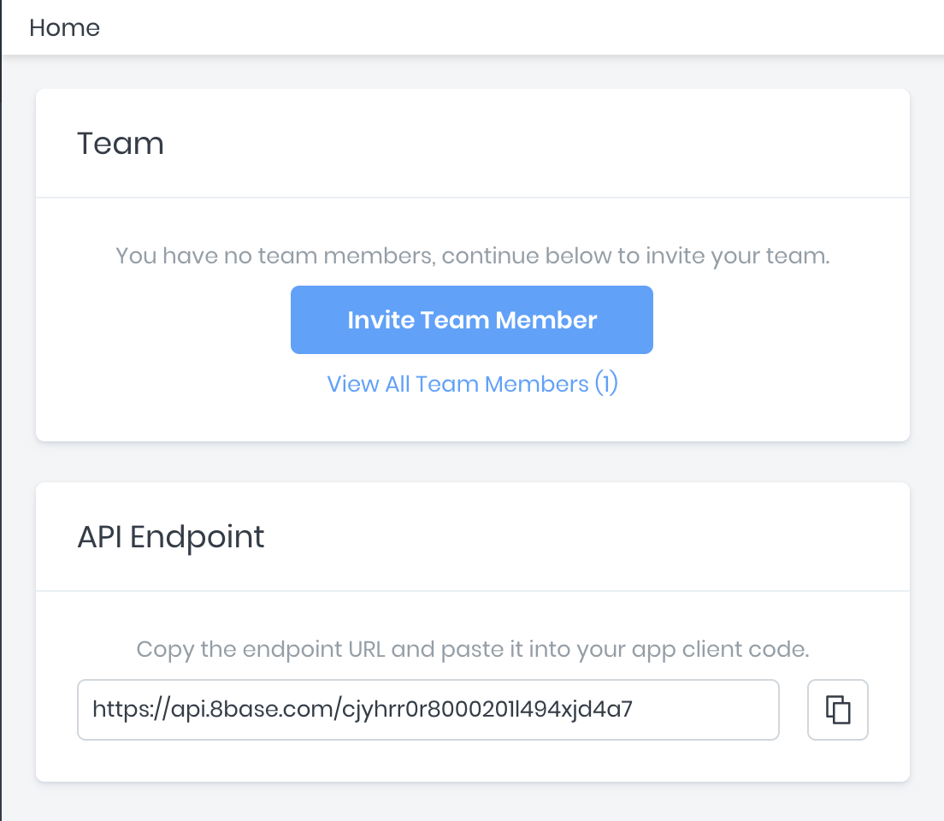This screenshot has height=821, width=944.
Task: Click the '8base.com' part of the URL
Action: coord(250,709)
